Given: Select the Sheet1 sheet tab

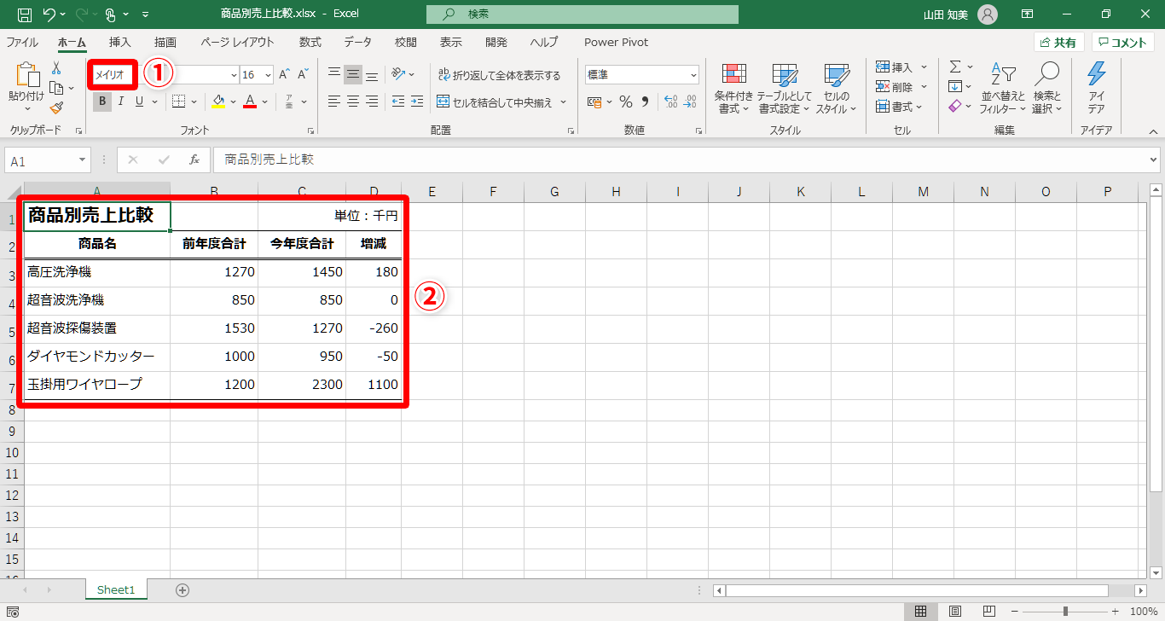Looking at the screenshot, I should point(116,589).
